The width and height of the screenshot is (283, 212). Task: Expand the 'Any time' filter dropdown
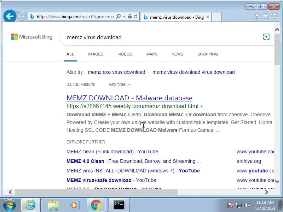tap(120, 84)
